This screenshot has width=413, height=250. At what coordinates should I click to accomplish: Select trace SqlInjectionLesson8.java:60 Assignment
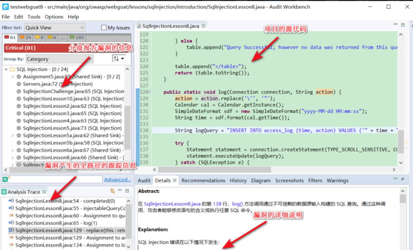pos(67,216)
